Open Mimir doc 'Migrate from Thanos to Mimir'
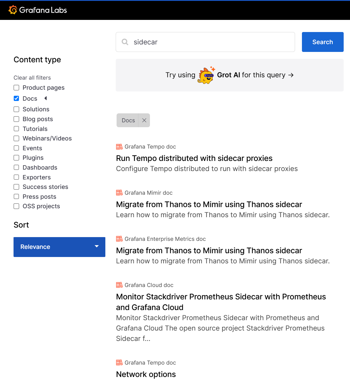The image size is (350, 379). coord(209,204)
